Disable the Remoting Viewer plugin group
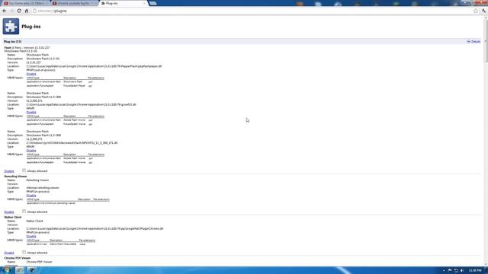Screen dimensions: 488x274 click(x=9, y=212)
